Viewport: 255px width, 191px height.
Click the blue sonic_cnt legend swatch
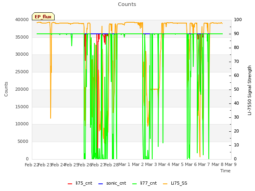101,184
